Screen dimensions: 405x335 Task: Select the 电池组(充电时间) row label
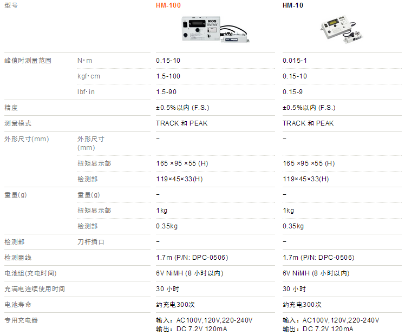click(x=30, y=273)
